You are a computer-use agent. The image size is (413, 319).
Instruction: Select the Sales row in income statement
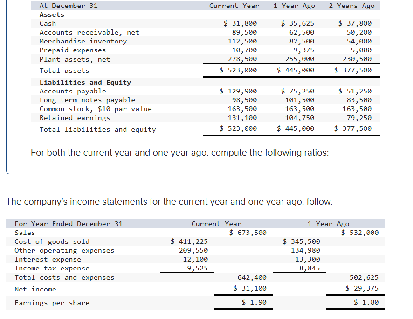click(x=25, y=232)
